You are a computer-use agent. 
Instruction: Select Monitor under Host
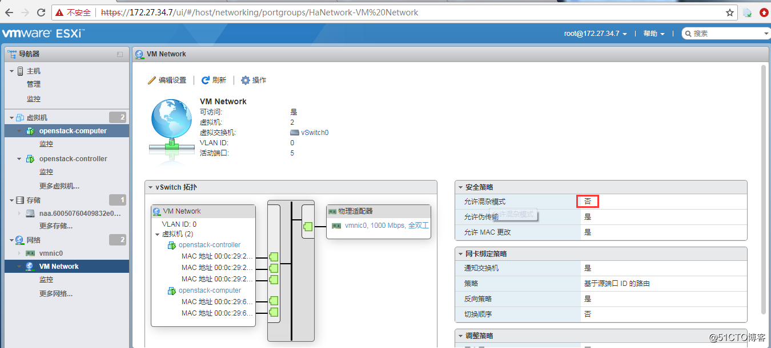click(x=34, y=99)
